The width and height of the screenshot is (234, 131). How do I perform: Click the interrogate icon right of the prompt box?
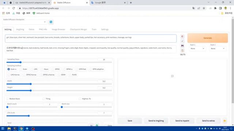[182, 36]
